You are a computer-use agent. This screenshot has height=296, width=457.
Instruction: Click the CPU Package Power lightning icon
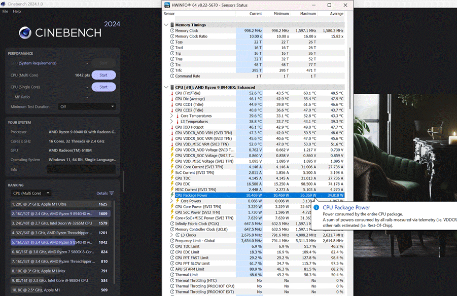pos(172,195)
